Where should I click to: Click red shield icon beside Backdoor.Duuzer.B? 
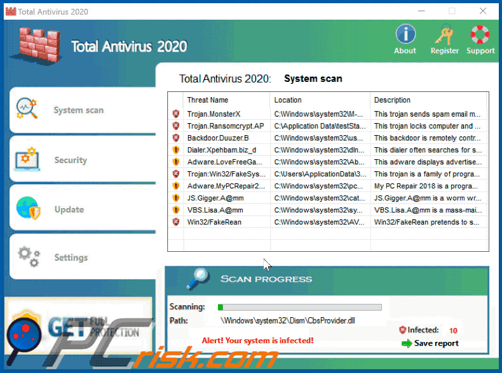[176, 138]
